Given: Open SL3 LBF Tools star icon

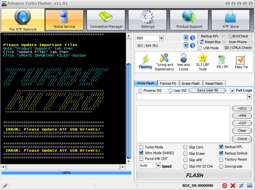Looking at the screenshot, I should point(203,62).
